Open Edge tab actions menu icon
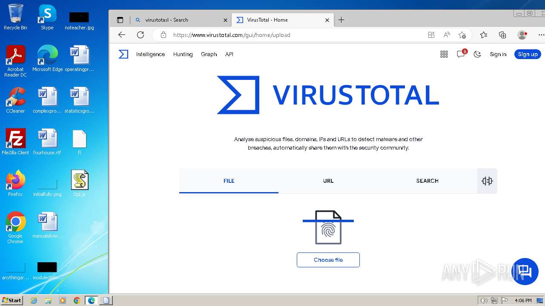The height and width of the screenshot is (306, 545). click(120, 20)
